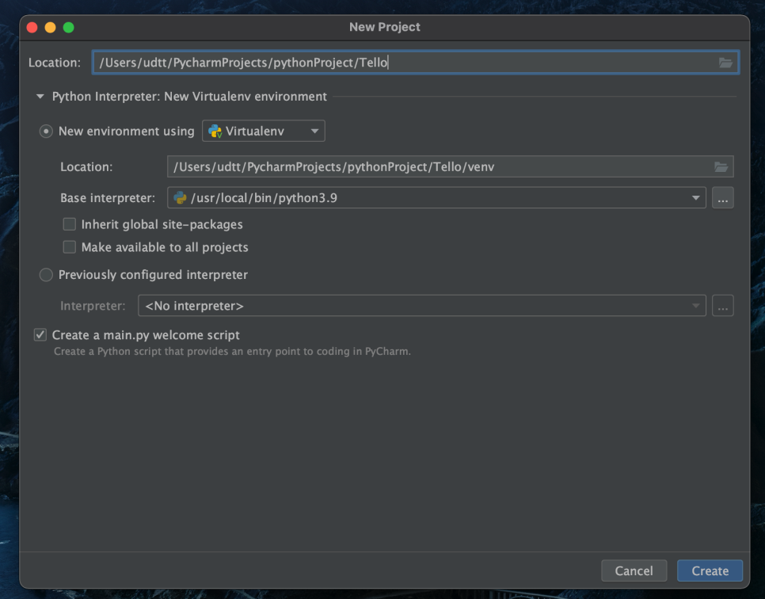Click Python Interpreter: New Virtualenv environment heading
Screen dimensions: 765x599
coord(189,97)
